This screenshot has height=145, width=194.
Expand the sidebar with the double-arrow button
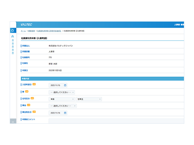click(13, 122)
